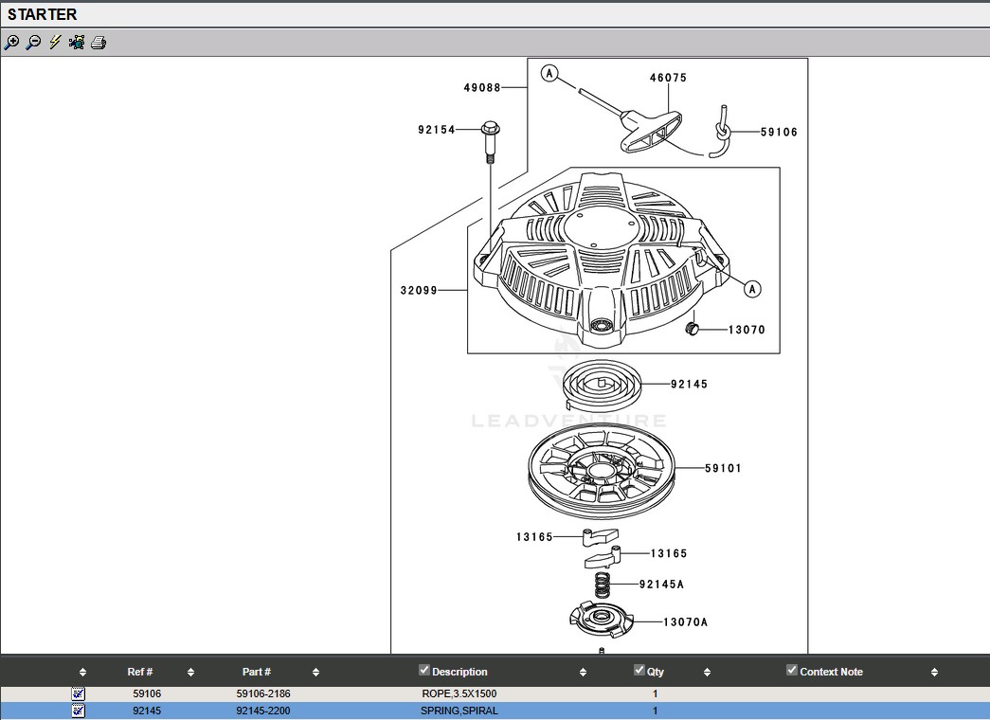Click callout label 32099 for starter housing
990x720 pixels.
tap(419, 290)
